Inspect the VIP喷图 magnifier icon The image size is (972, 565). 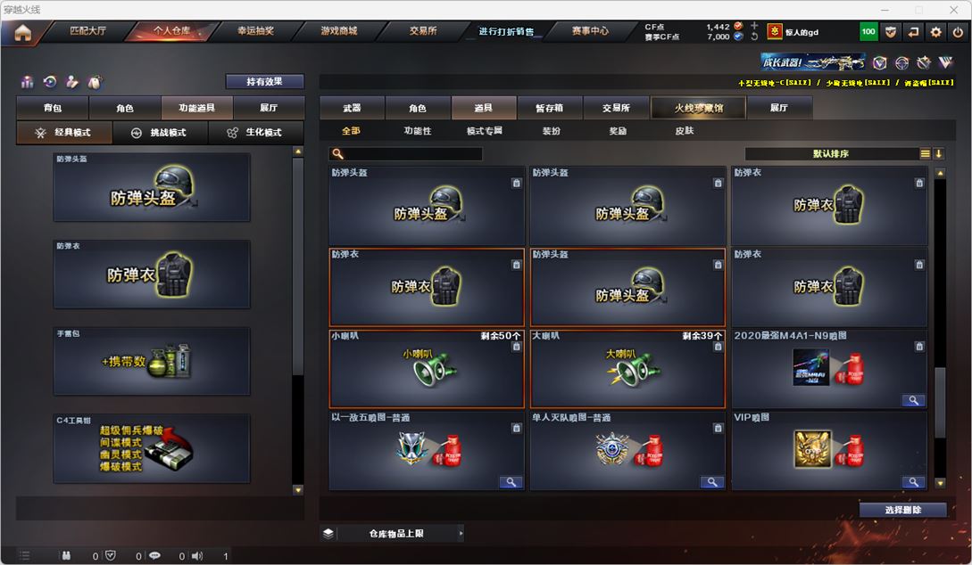click(x=913, y=482)
